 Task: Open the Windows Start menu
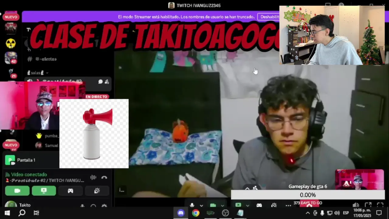coord(7,213)
